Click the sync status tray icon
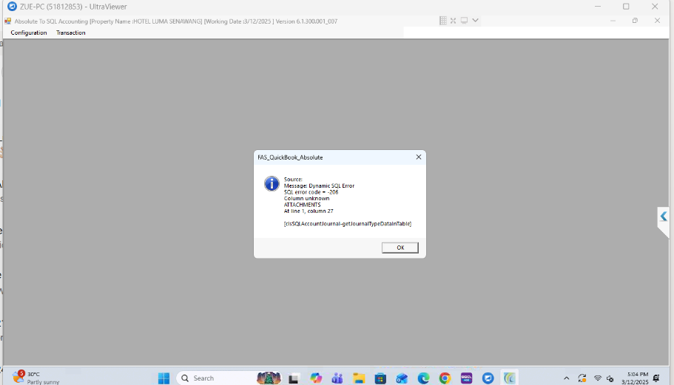 (x=582, y=378)
